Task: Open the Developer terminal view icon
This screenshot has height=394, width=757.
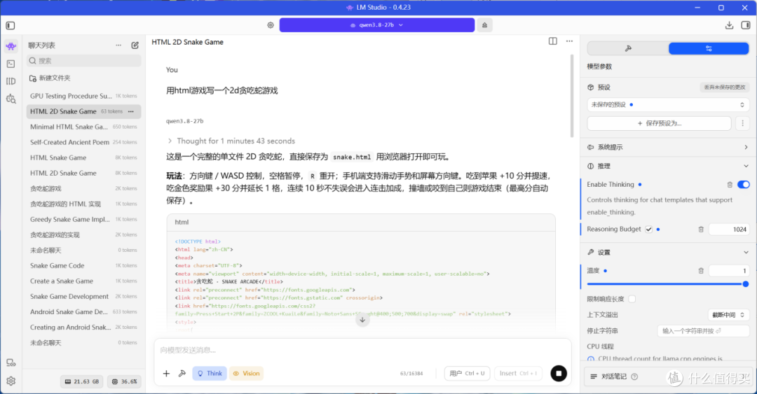Action: [11, 64]
